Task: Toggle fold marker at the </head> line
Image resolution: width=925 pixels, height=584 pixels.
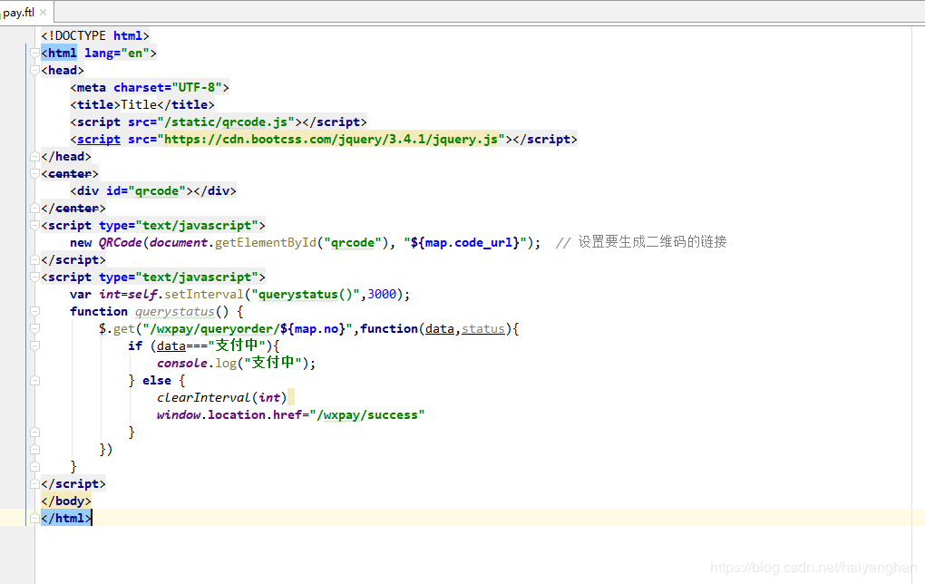Action: point(34,156)
